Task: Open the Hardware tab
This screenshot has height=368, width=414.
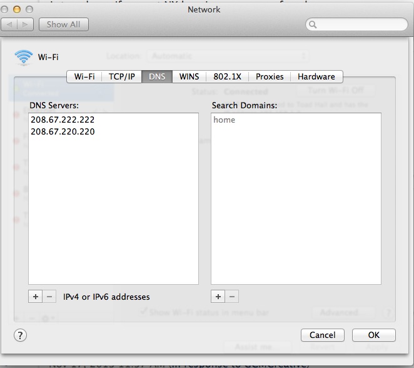Action: tap(316, 76)
